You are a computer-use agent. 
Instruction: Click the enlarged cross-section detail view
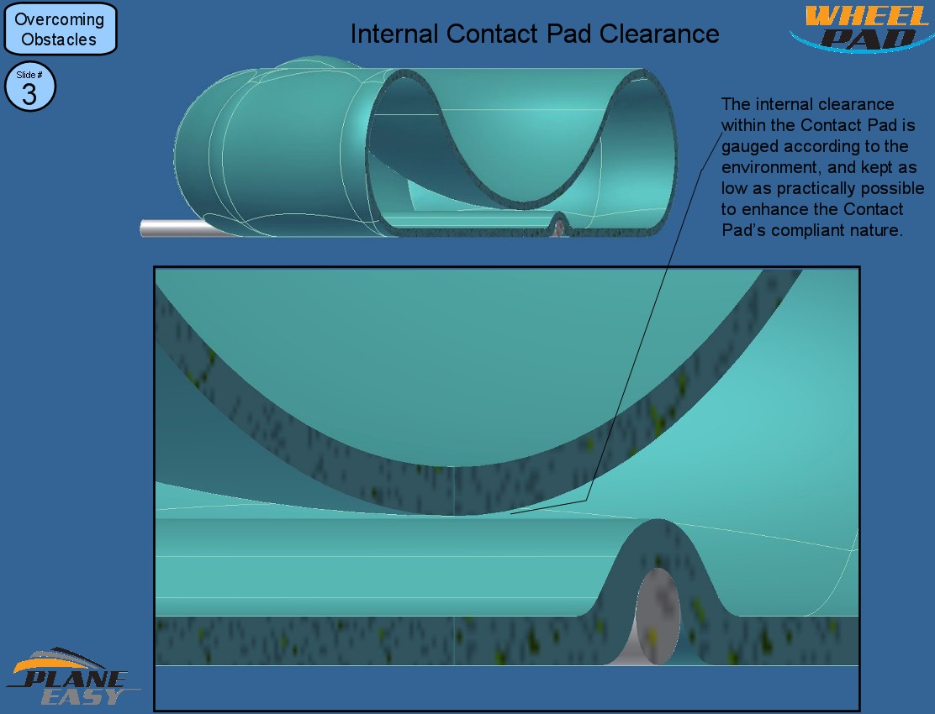[507, 489]
